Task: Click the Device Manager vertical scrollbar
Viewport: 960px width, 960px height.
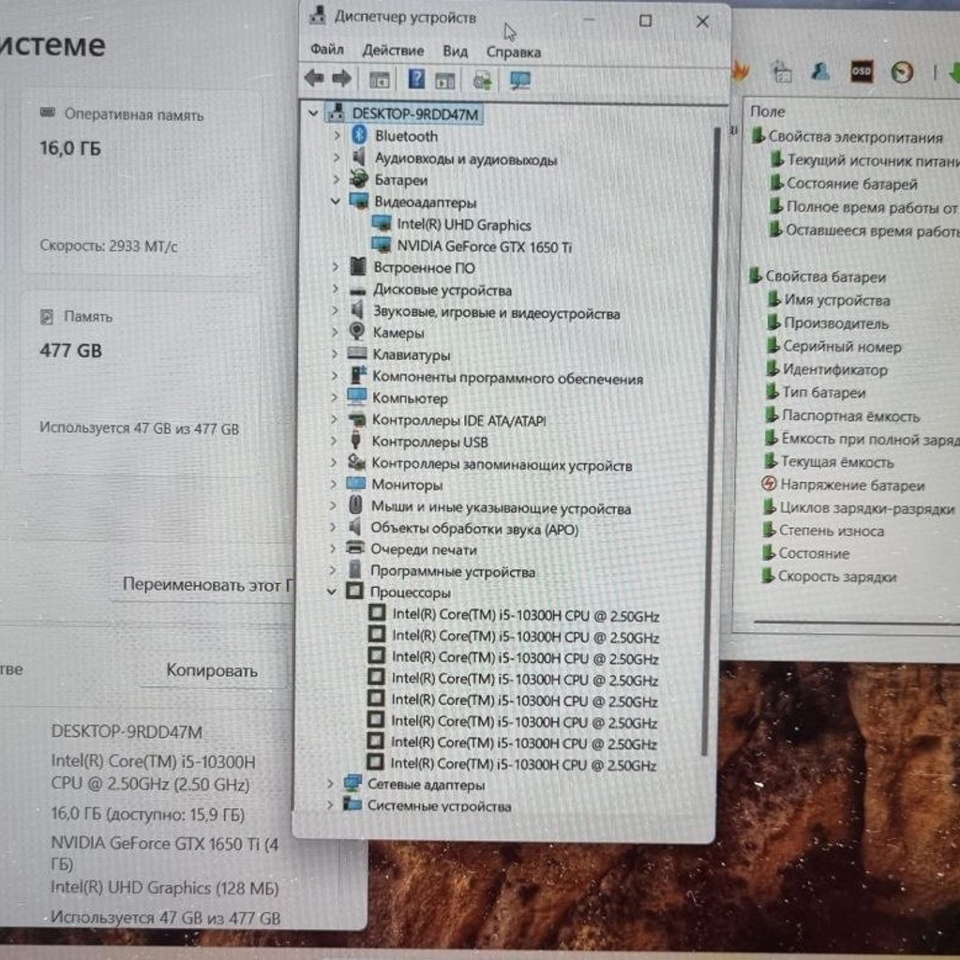Action: coord(711,441)
